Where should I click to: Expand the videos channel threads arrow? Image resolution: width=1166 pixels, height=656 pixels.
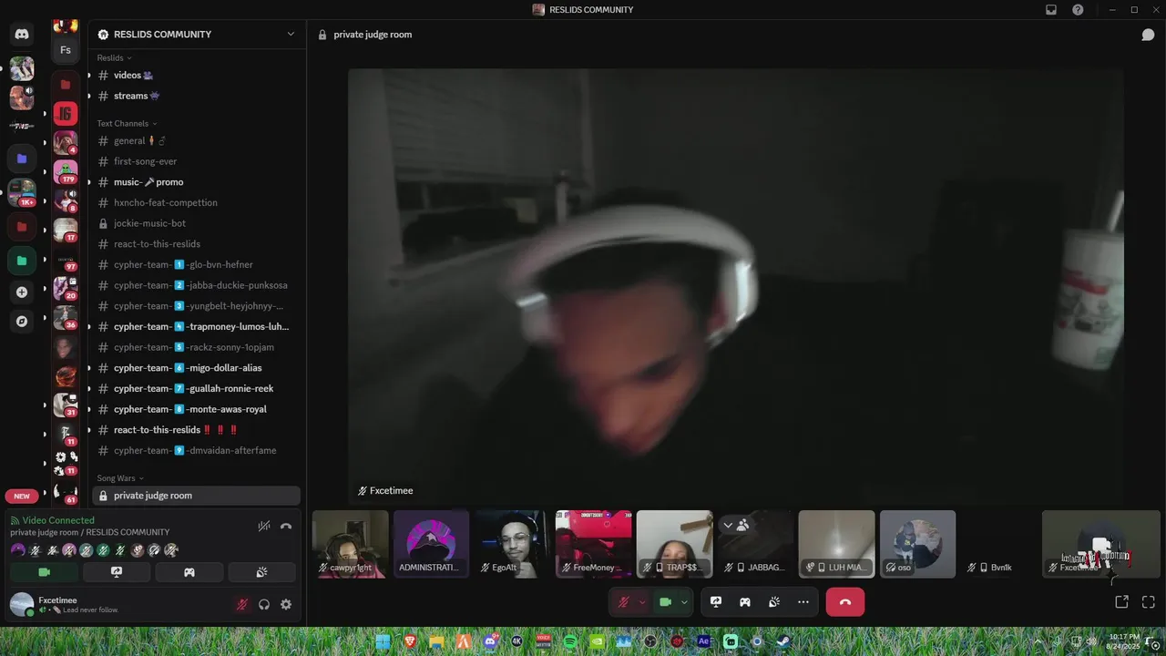(89, 76)
